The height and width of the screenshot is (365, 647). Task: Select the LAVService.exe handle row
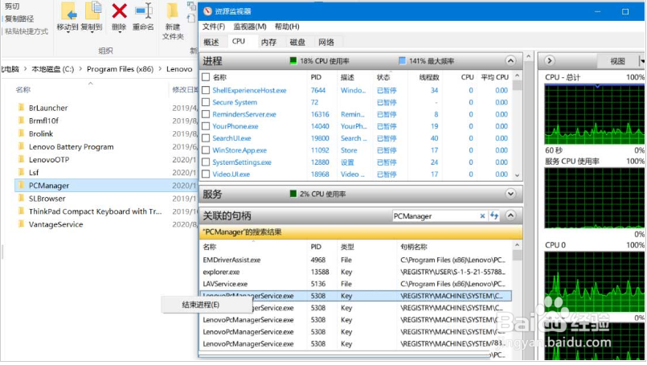point(357,284)
